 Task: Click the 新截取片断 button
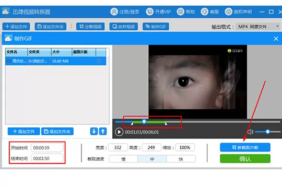pyautogui.click(x=245, y=147)
